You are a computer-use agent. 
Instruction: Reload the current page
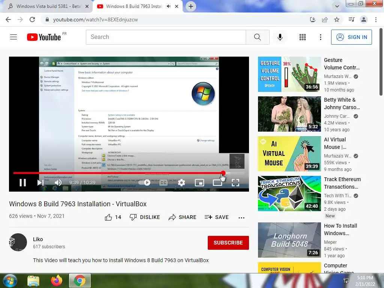(x=32, y=19)
